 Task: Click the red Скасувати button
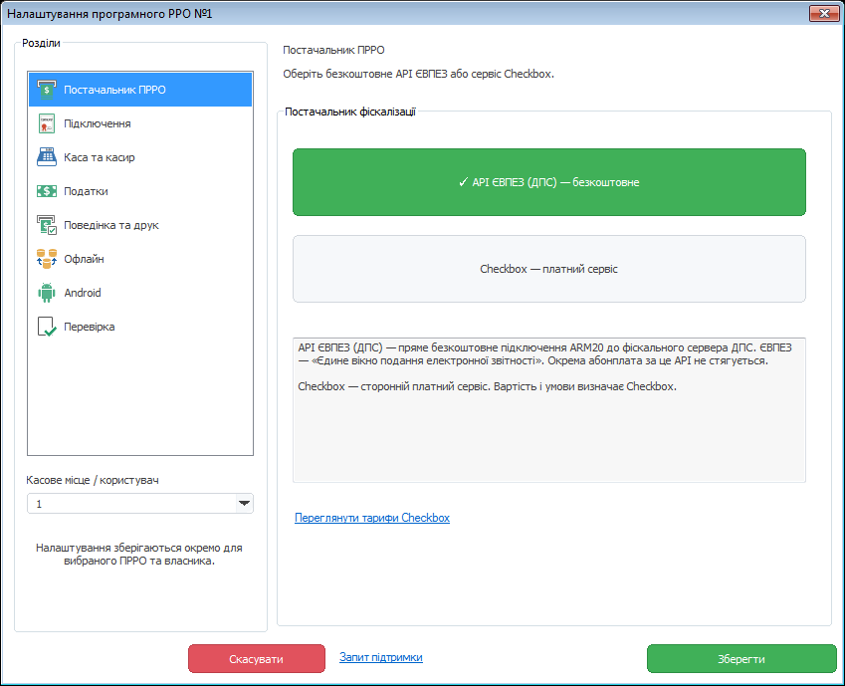pos(257,658)
